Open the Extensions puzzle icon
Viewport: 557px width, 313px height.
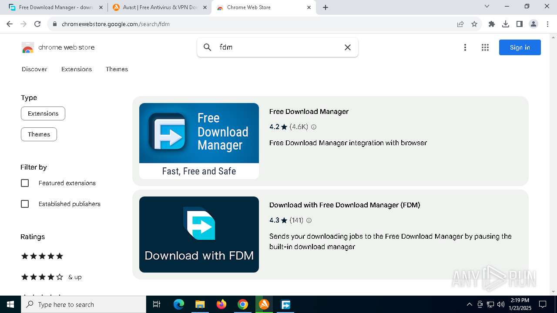tap(492, 24)
